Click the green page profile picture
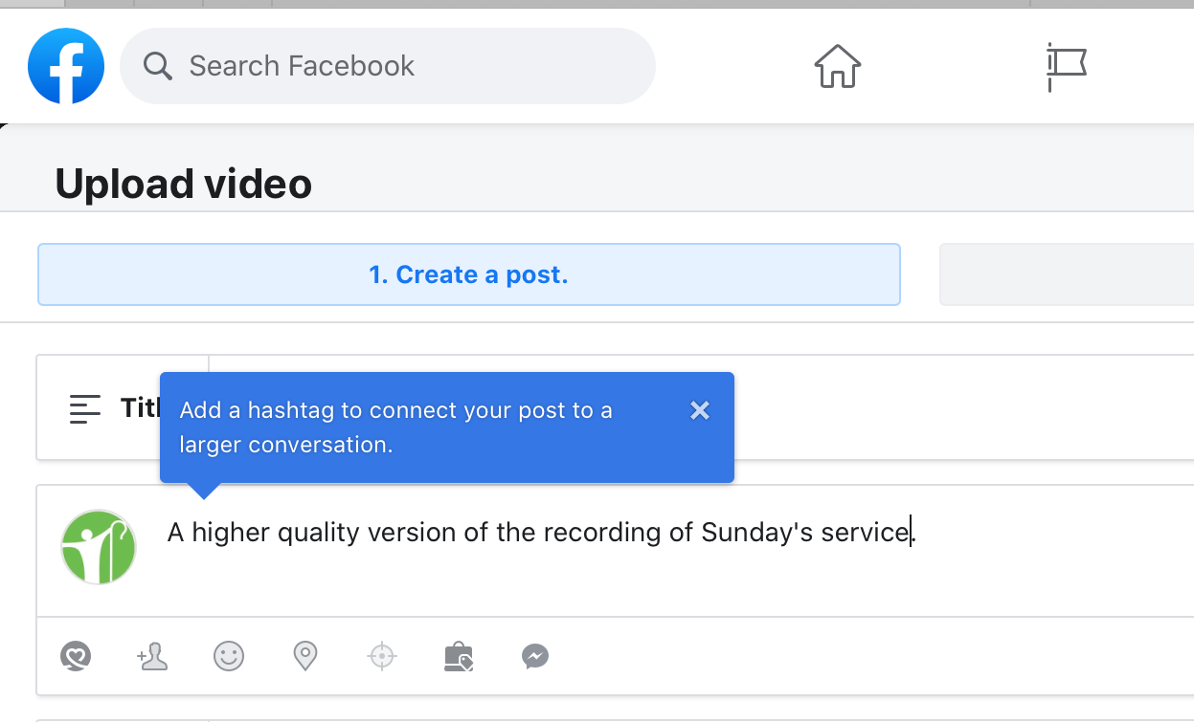This screenshot has width=1194, height=722. pyautogui.click(x=99, y=547)
